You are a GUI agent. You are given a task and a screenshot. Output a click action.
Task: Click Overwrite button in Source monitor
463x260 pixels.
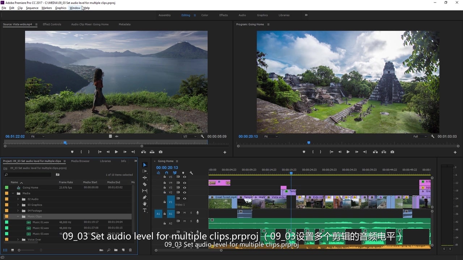click(x=152, y=152)
